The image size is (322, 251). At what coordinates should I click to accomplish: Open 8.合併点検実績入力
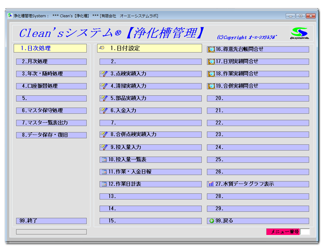[x=150, y=135]
